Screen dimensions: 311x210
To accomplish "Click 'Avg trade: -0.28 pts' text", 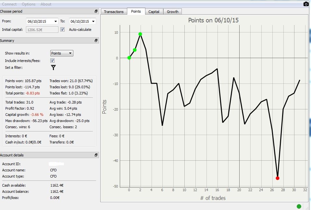I will point(66,102).
